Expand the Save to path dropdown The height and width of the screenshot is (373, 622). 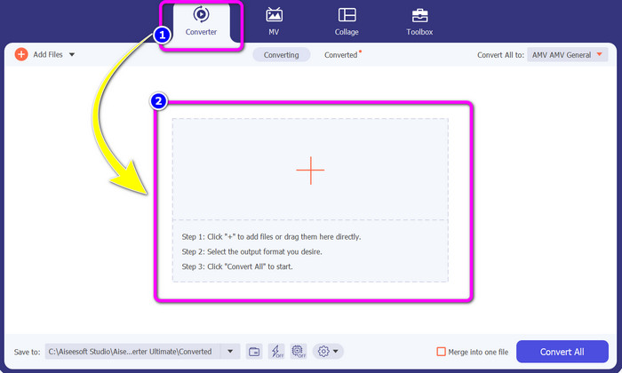[230, 352]
